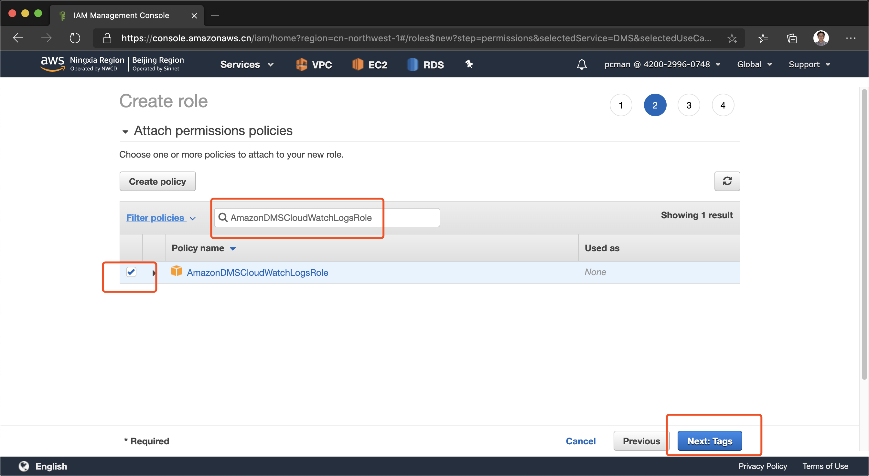Open the notifications bell icon

581,64
